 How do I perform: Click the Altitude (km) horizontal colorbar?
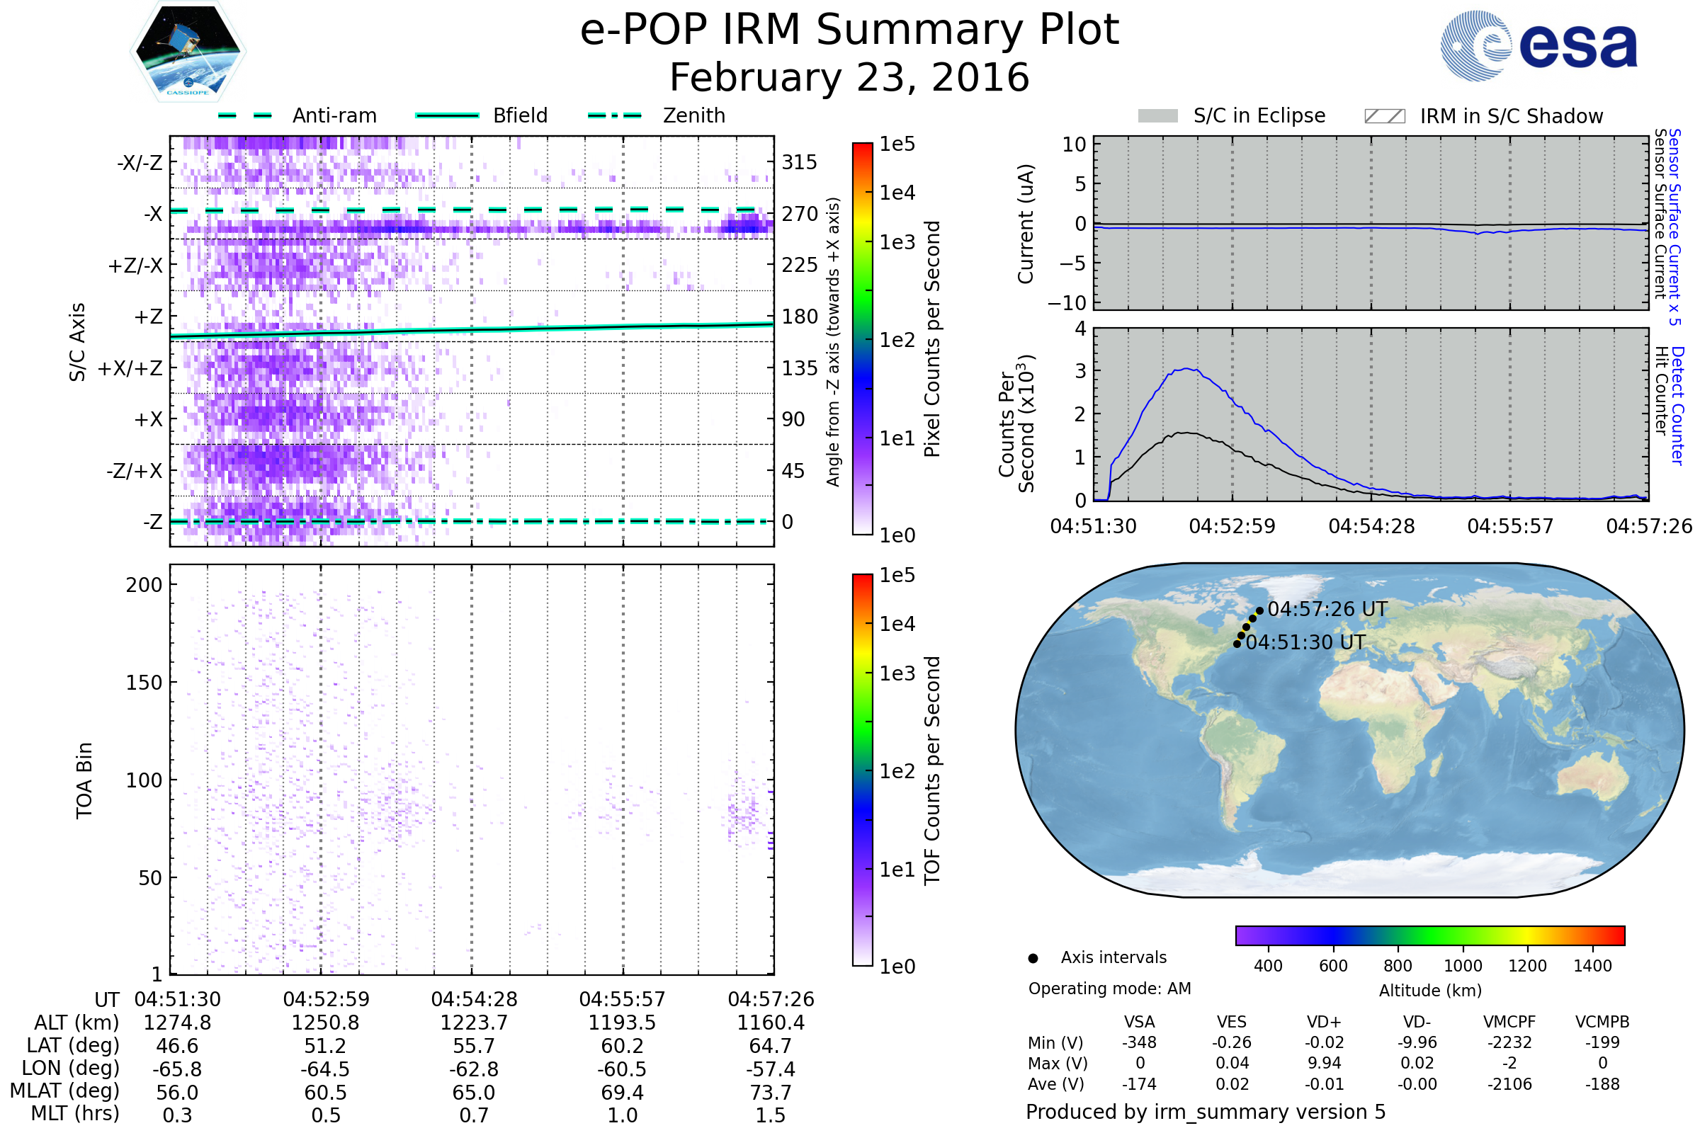1429,935
